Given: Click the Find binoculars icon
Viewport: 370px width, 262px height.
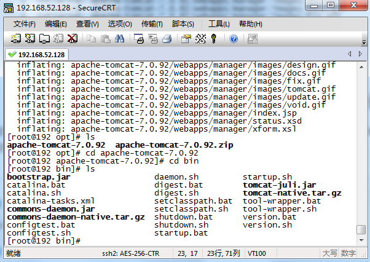Looking at the screenshot, I should [x=120, y=39].
